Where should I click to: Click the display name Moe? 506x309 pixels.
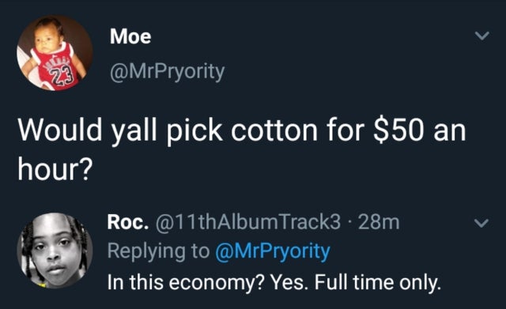point(130,36)
